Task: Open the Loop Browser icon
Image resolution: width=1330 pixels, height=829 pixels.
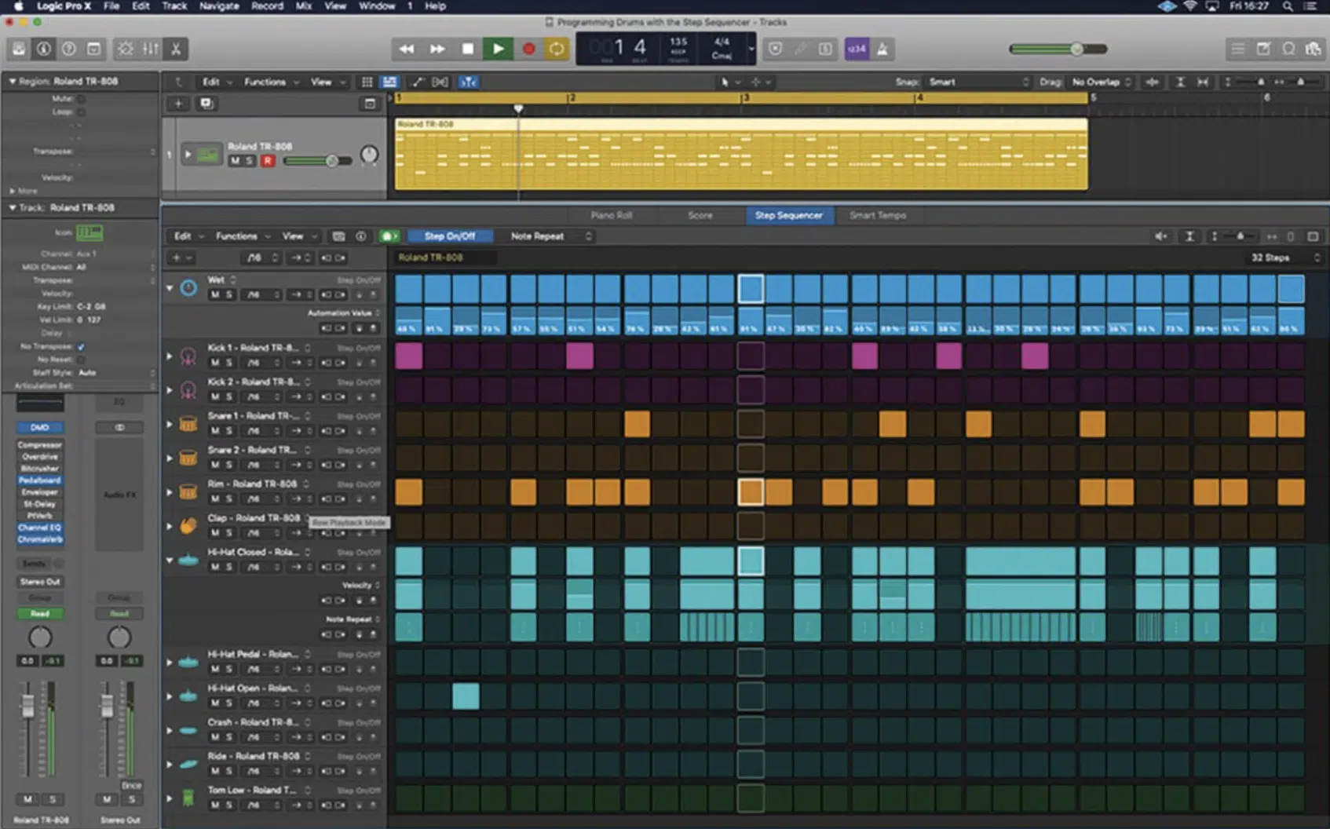Action: point(1288,49)
